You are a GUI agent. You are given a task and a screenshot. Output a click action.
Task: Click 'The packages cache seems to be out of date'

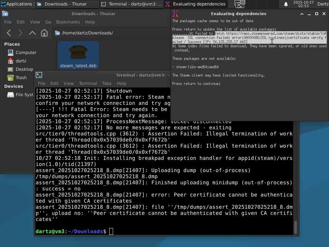[213, 21]
